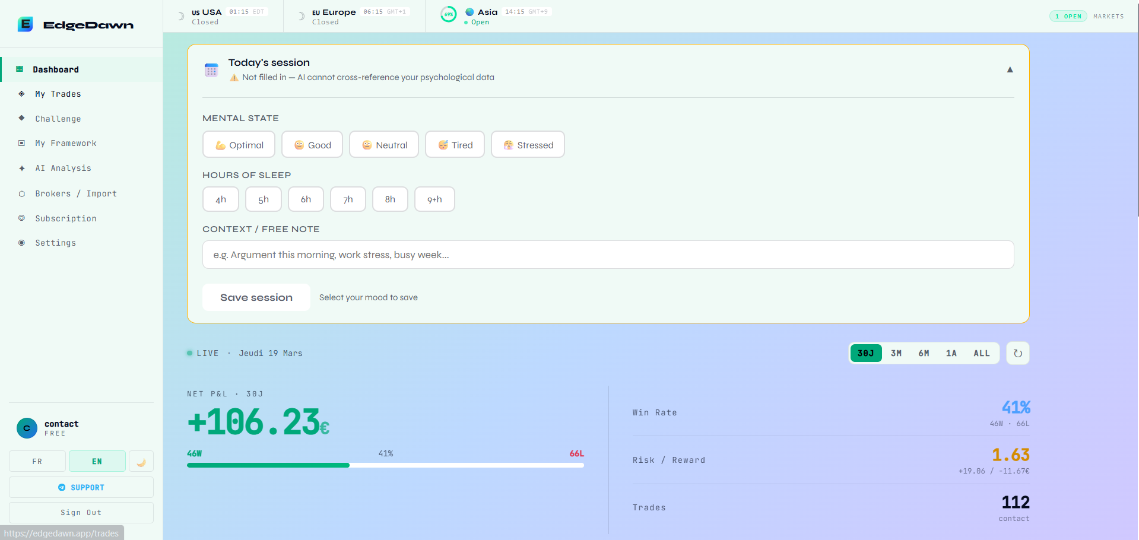Click the LIVE status indicator
The width and height of the screenshot is (1139, 540).
pyautogui.click(x=202, y=353)
